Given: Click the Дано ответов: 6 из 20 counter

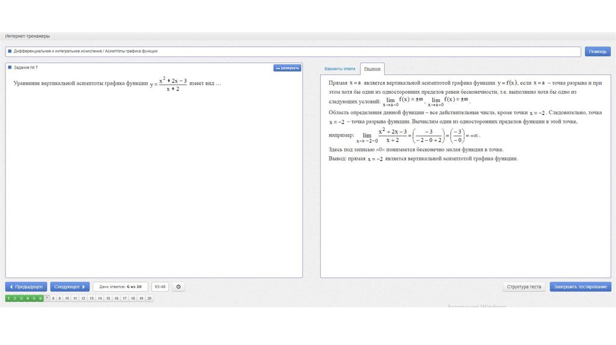Looking at the screenshot, I should [x=120, y=287].
